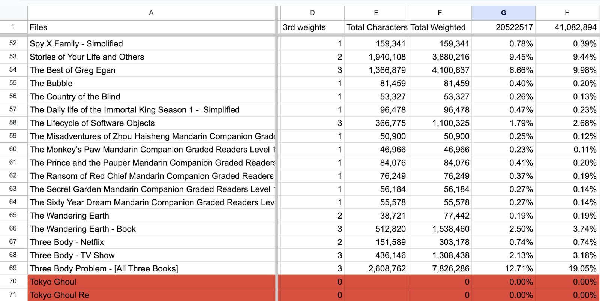The width and height of the screenshot is (600, 301).
Task: Click percentage cell 12.71%
Action: 504,268
